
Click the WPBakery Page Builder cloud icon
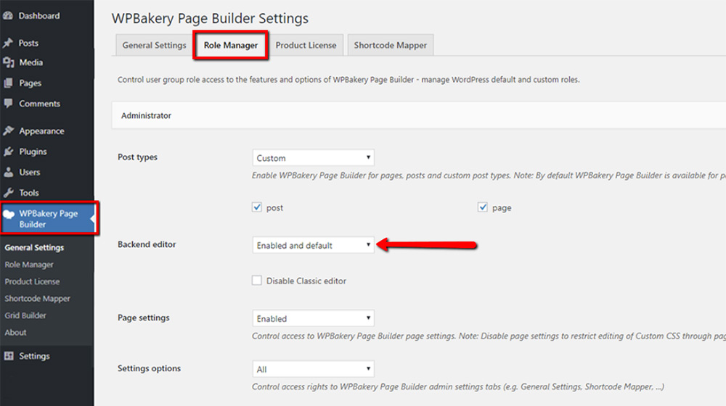9,214
